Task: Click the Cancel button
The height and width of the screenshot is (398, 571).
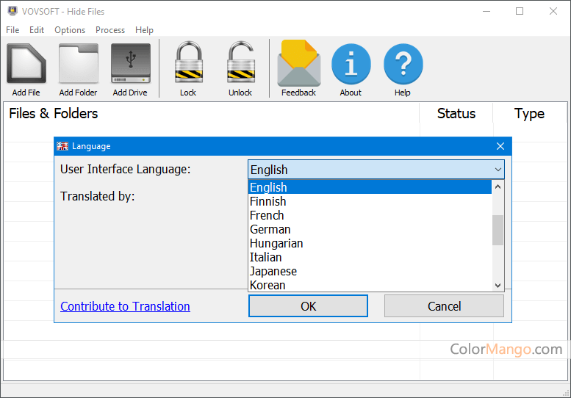Action: tap(444, 306)
